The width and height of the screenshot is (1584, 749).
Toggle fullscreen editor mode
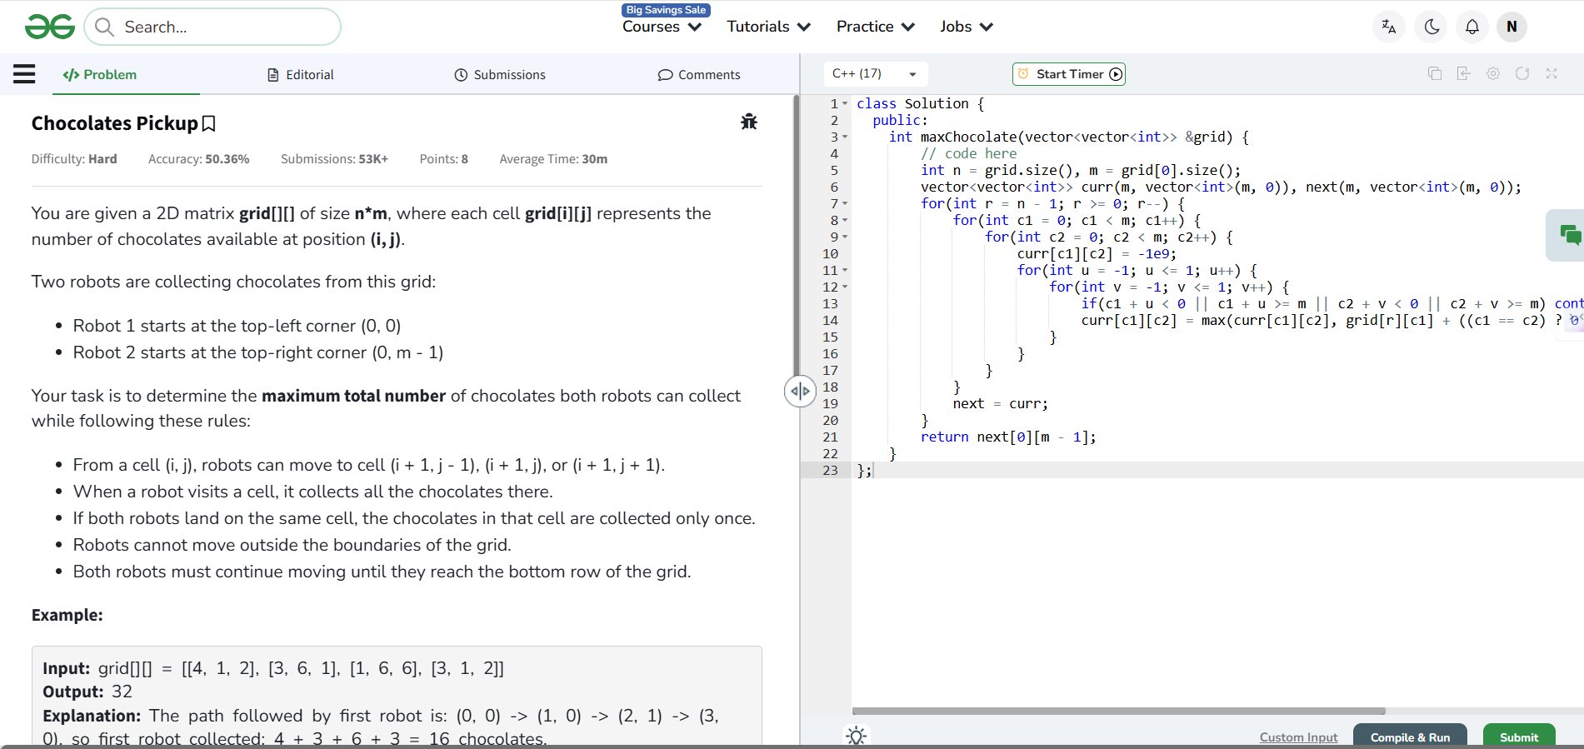[1551, 73]
